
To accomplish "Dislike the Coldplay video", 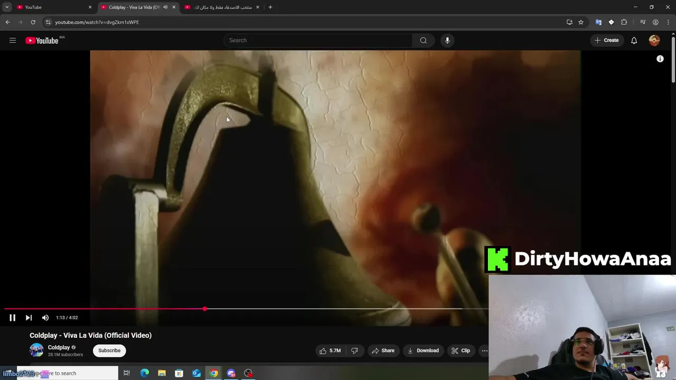I will 354,350.
